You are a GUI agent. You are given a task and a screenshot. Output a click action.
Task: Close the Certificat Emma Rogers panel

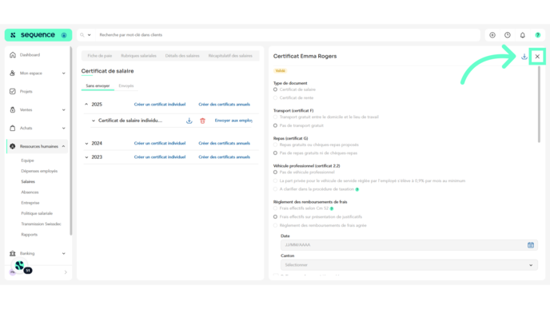(537, 57)
